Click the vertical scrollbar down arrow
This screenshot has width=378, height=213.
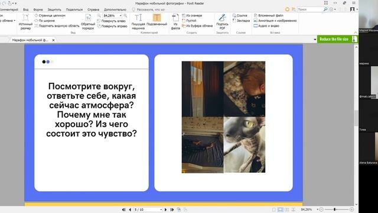356,204
